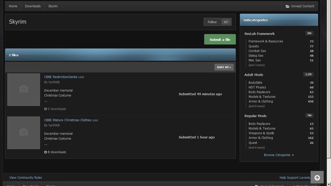Click the download icon beside 8 downloads
The height and width of the screenshot is (186, 331).
pos(45,152)
